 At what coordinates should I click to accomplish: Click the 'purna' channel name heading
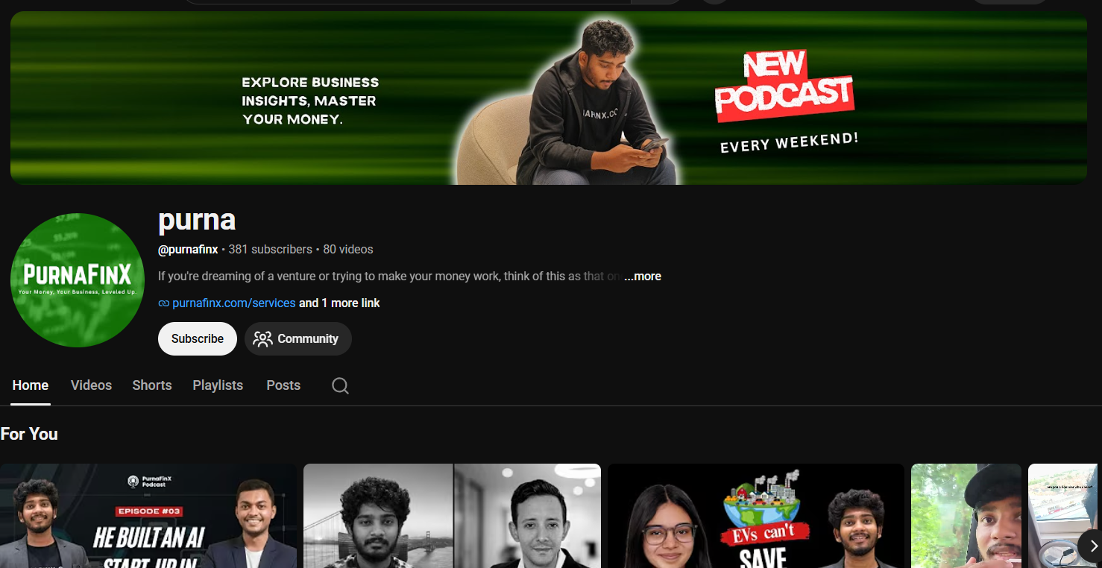(x=197, y=219)
